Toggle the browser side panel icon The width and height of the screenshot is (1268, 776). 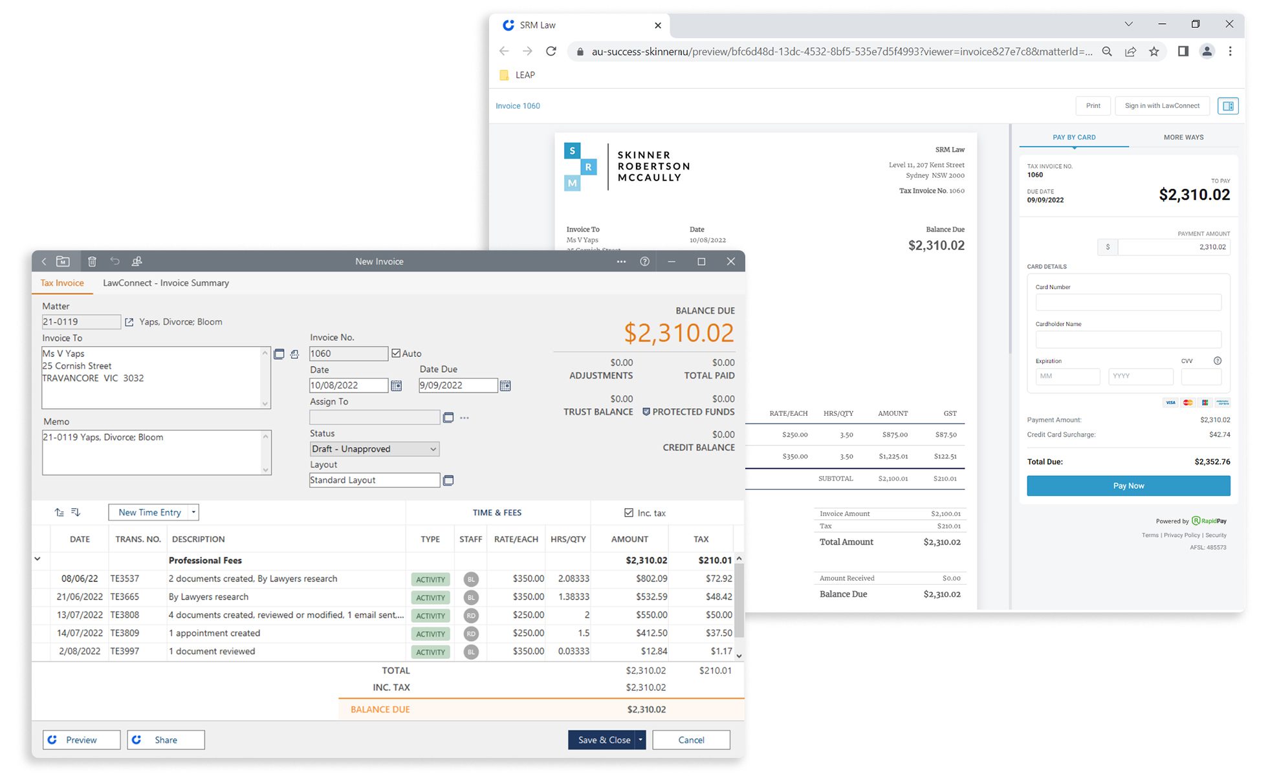[1183, 51]
